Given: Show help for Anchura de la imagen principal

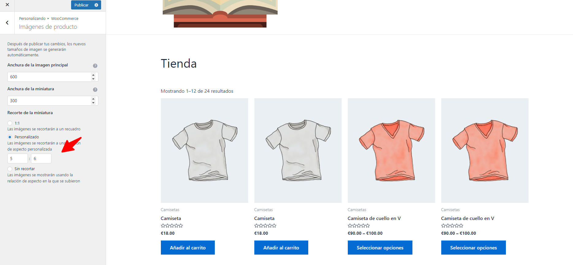Looking at the screenshot, I should [x=95, y=66].
